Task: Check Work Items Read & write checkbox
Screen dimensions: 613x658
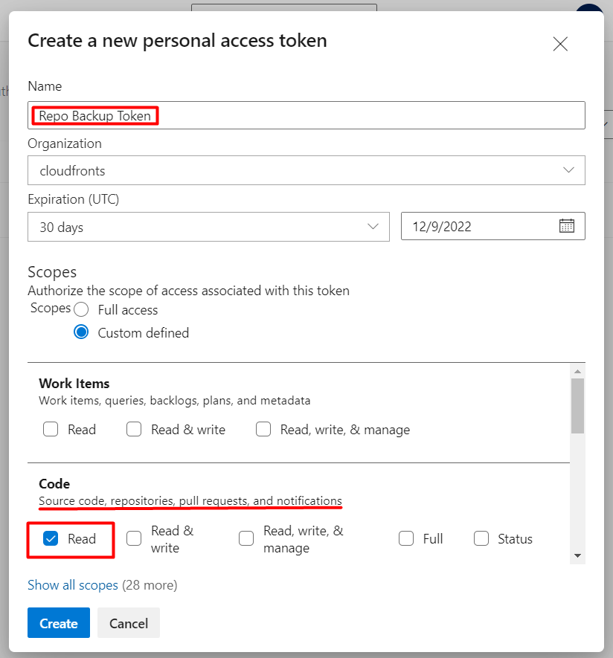Action: 134,429
